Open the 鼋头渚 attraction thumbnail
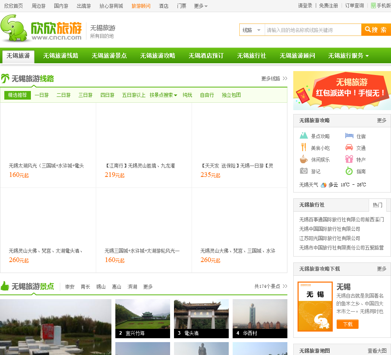Viewport: 391px width, 355px height. 201,319
